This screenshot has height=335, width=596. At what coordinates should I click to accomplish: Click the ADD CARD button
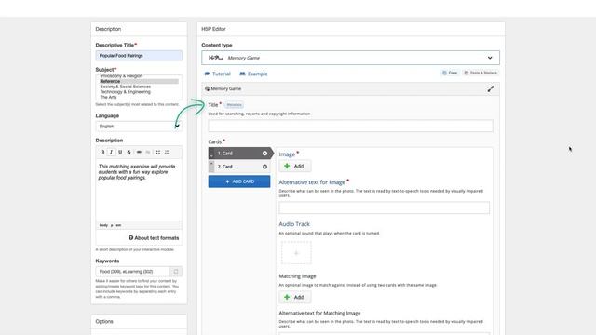[239, 181]
